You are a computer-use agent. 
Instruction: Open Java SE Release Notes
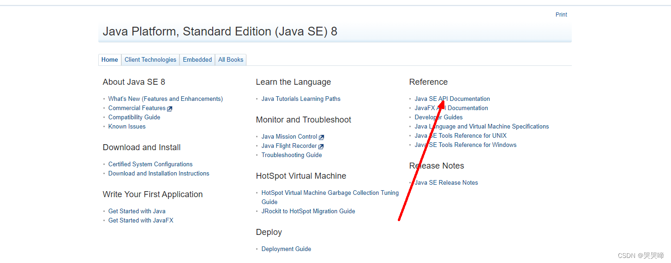[x=446, y=183]
